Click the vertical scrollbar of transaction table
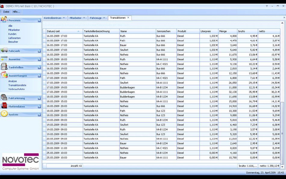Image resolution: width=286 pixels, height=179 pixels. tap(282, 132)
